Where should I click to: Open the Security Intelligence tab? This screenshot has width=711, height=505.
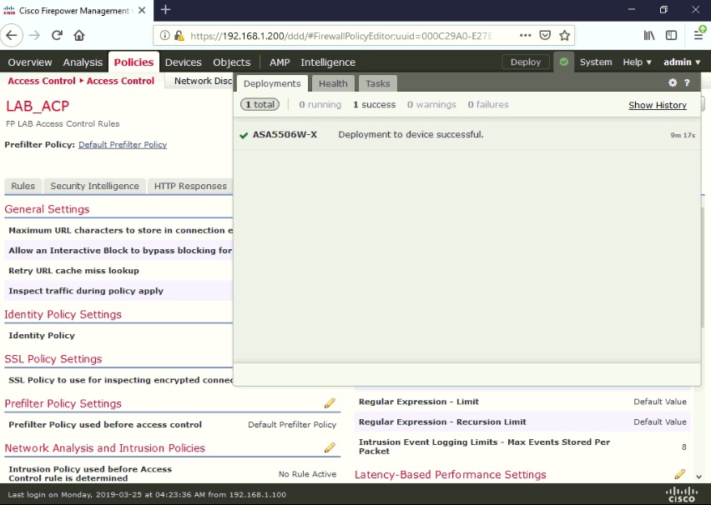(96, 186)
